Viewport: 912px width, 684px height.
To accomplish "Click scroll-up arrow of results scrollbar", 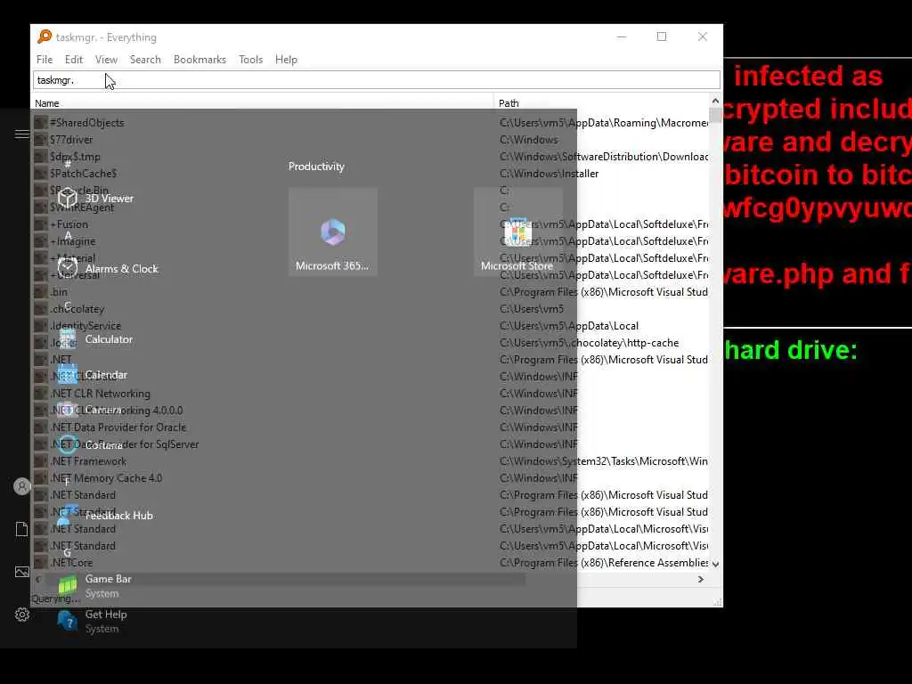I will [715, 102].
